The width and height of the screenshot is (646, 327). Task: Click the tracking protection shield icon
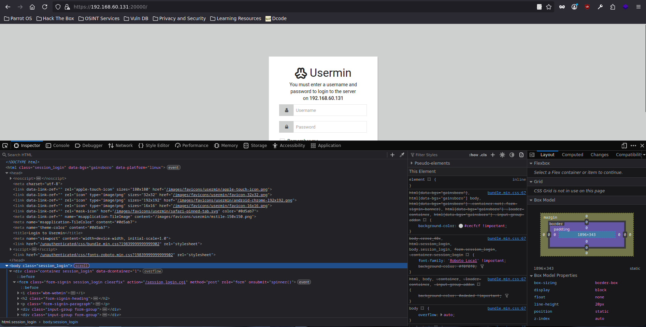pyautogui.click(x=58, y=7)
